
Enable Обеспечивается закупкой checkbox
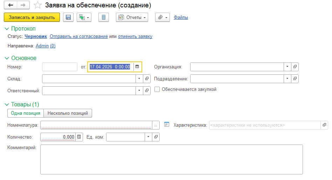157,89
